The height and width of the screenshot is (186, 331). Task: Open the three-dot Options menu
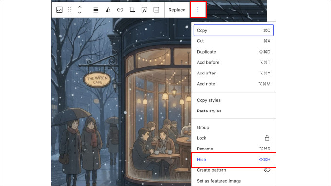tap(198, 10)
